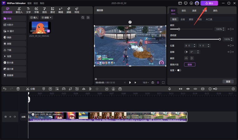Adjust the 透明度 percentage stepper arrows

click(x=231, y=39)
